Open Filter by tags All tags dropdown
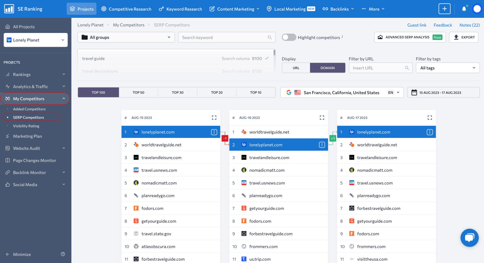The width and height of the screenshot is (484, 263). pos(448,68)
